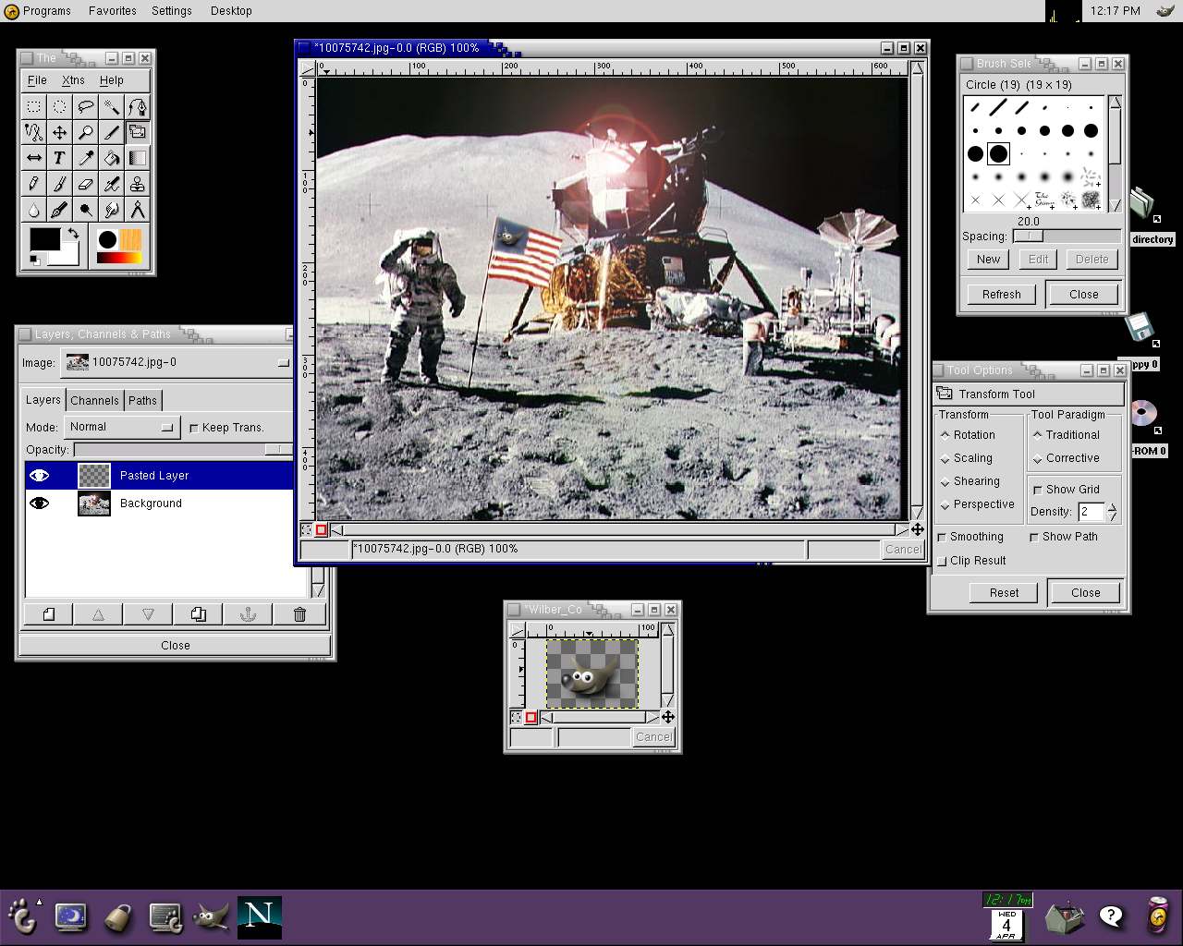Viewport: 1183px width, 946px height.
Task: Hide the Pasted Layer with eye icon
Action: tap(39, 476)
